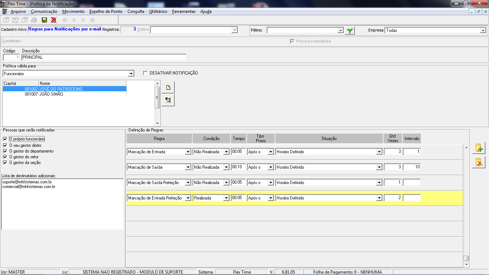Click Qtd. Vezes field with value 2

[x=393, y=198]
